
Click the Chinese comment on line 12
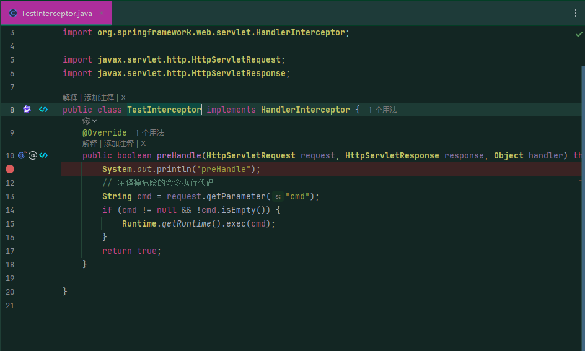pyautogui.click(x=158, y=183)
